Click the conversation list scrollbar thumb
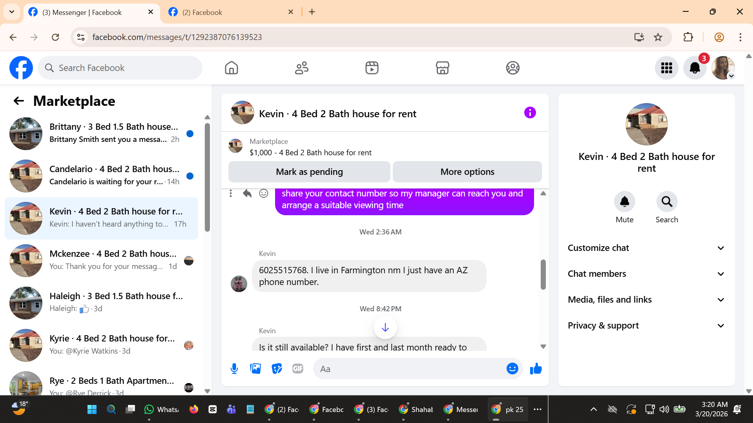 (x=207, y=177)
